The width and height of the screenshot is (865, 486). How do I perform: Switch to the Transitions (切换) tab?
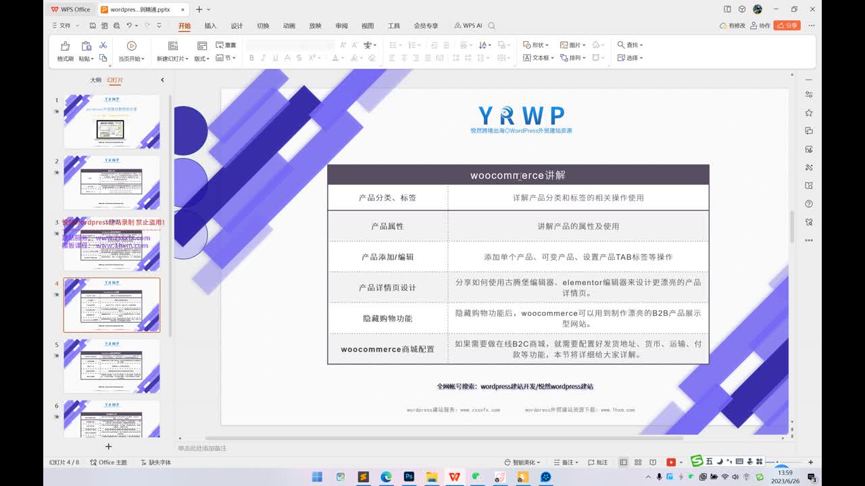[263, 26]
